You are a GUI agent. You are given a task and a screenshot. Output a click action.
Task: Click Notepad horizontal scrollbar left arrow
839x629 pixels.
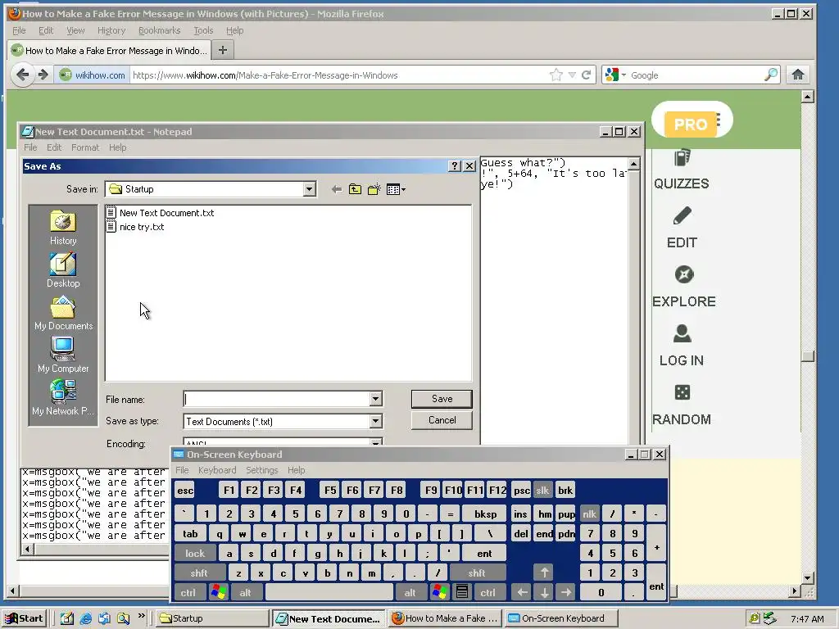[x=27, y=550]
